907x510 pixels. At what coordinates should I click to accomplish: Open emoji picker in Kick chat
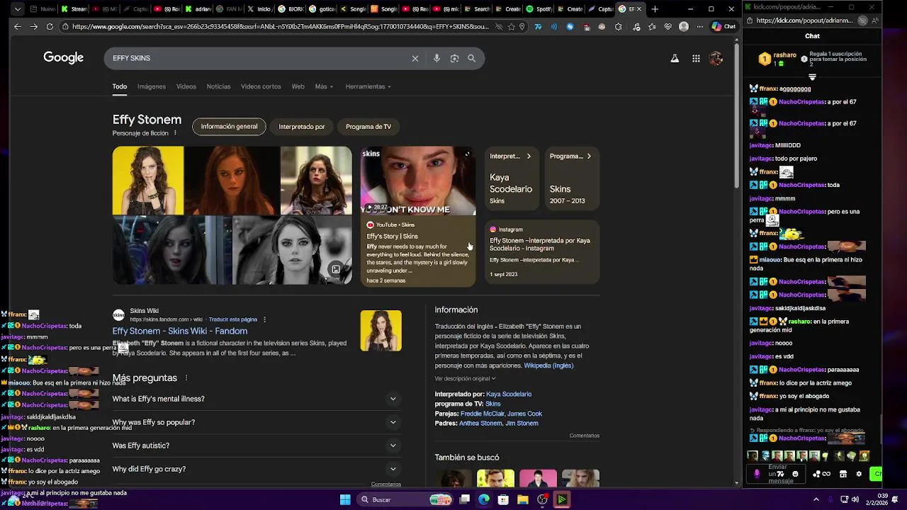pyautogui.click(x=795, y=474)
